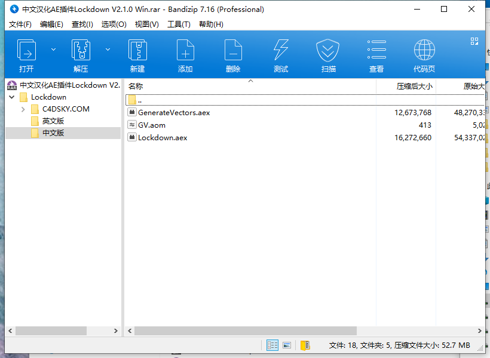Minimize the Bandizip window
490x358 pixels.
click(417, 9)
